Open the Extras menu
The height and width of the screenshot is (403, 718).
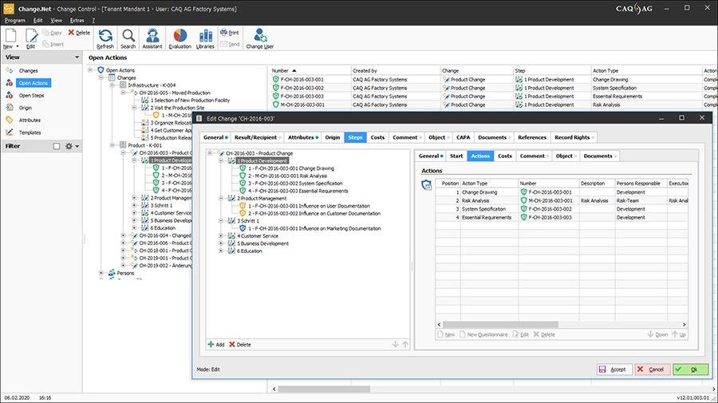(77, 20)
